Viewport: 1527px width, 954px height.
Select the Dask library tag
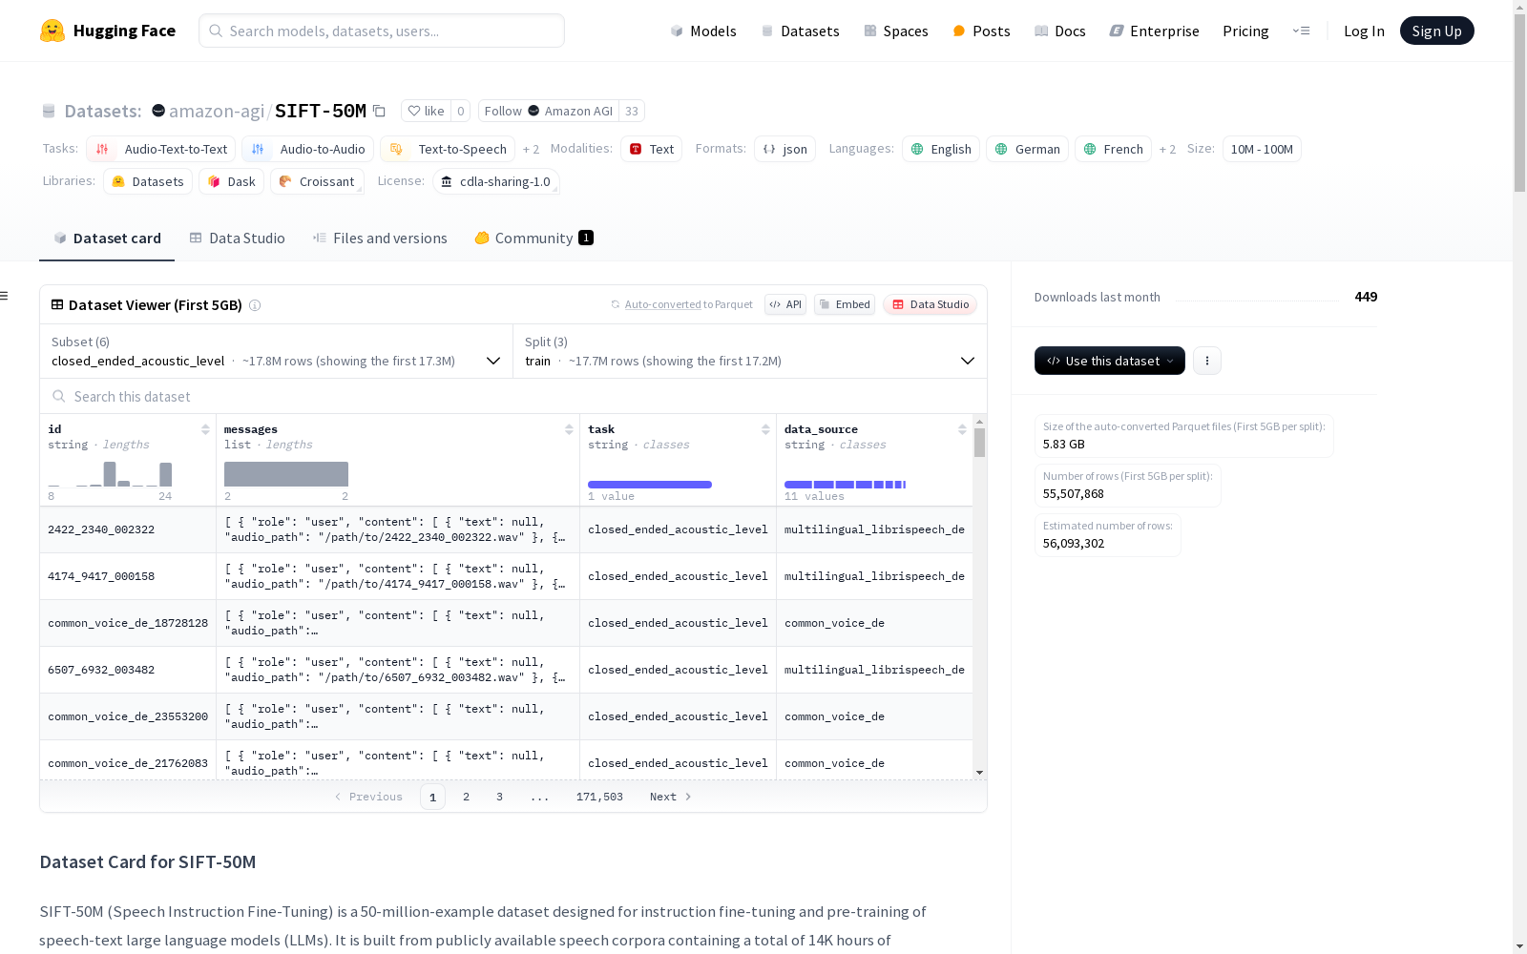pyautogui.click(x=231, y=181)
